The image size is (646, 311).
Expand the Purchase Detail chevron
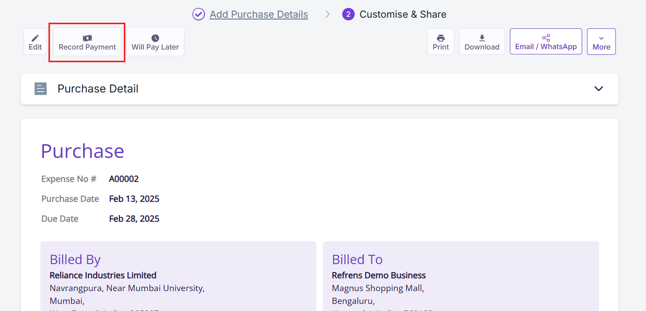(599, 88)
